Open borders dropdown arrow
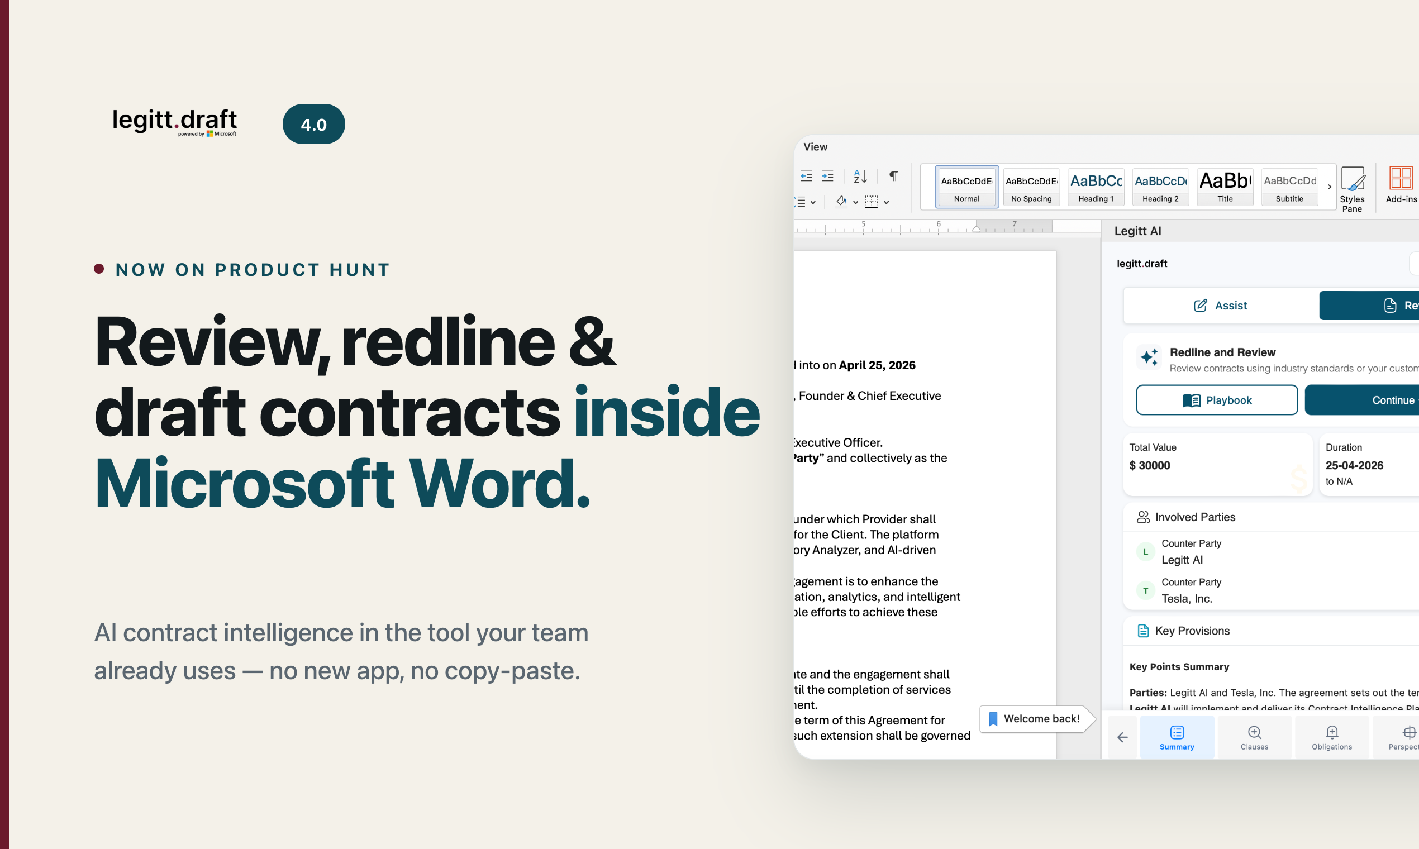Image resolution: width=1419 pixels, height=849 pixels. click(886, 202)
